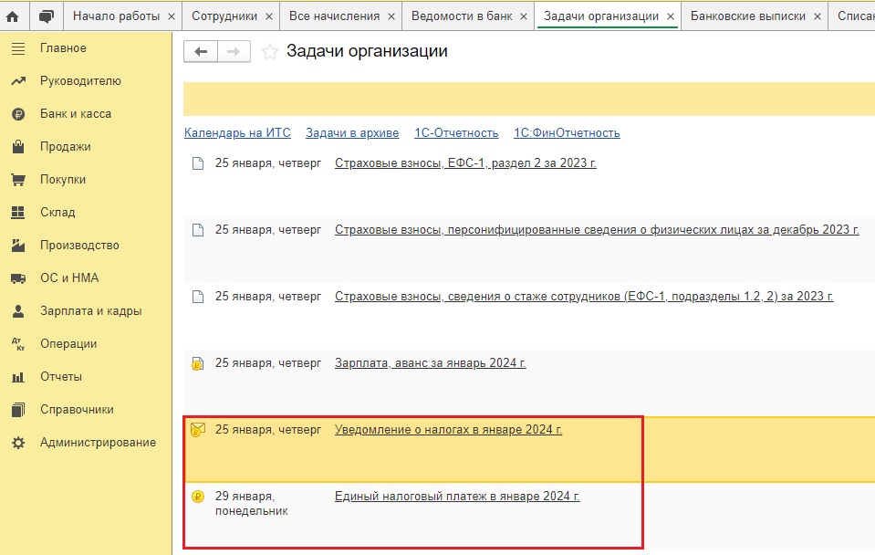Image resolution: width=875 pixels, height=555 pixels.
Task: Go forward with the right arrow button
Action: tap(234, 51)
